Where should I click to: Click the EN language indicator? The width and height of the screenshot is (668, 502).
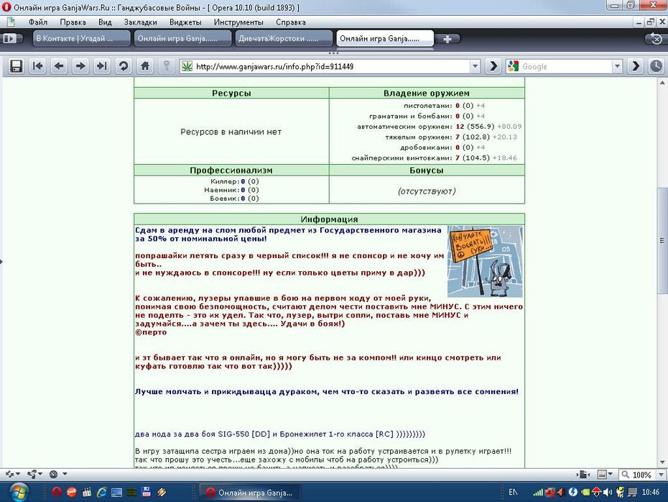[513, 492]
